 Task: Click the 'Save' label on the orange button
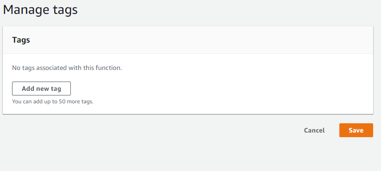point(356,130)
